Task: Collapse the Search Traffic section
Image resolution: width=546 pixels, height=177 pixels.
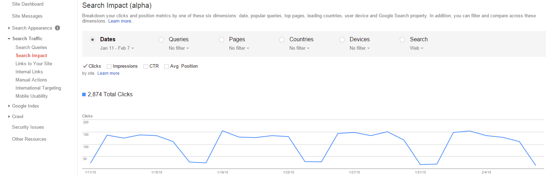Action: point(9,39)
